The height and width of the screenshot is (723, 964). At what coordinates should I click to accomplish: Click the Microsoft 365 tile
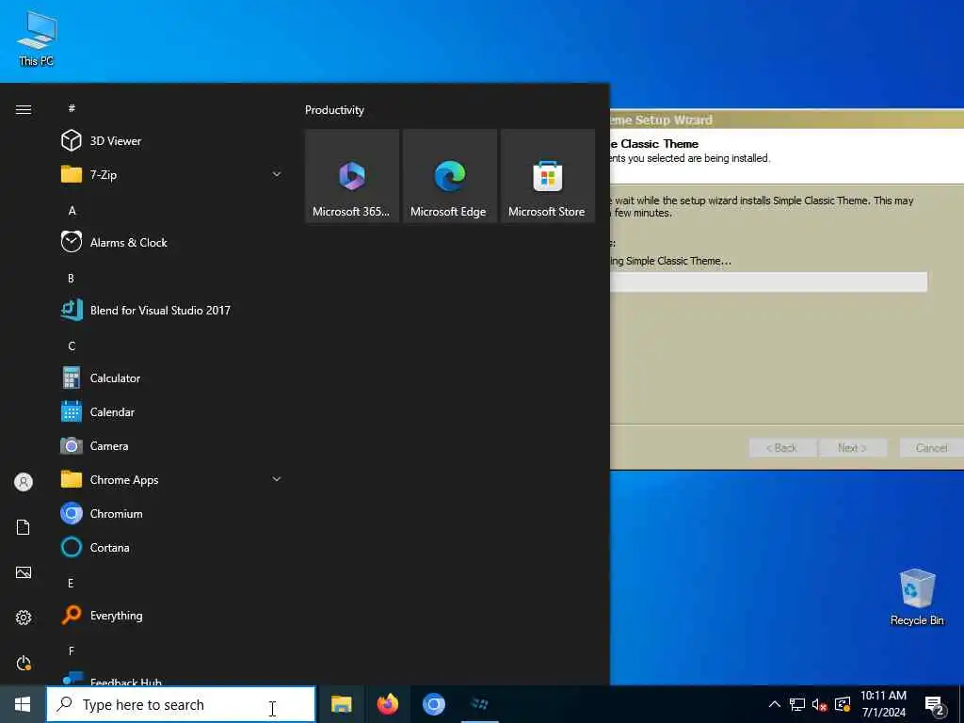pos(352,176)
